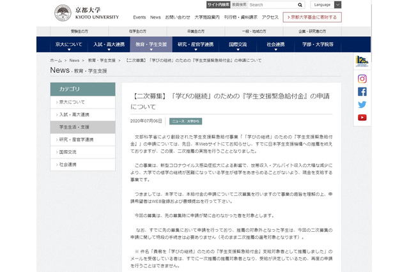Screen dimensions: 409x272
Task: Open 研究・産官学連携 in the category sidebar
Action: pyautogui.click(x=82, y=140)
